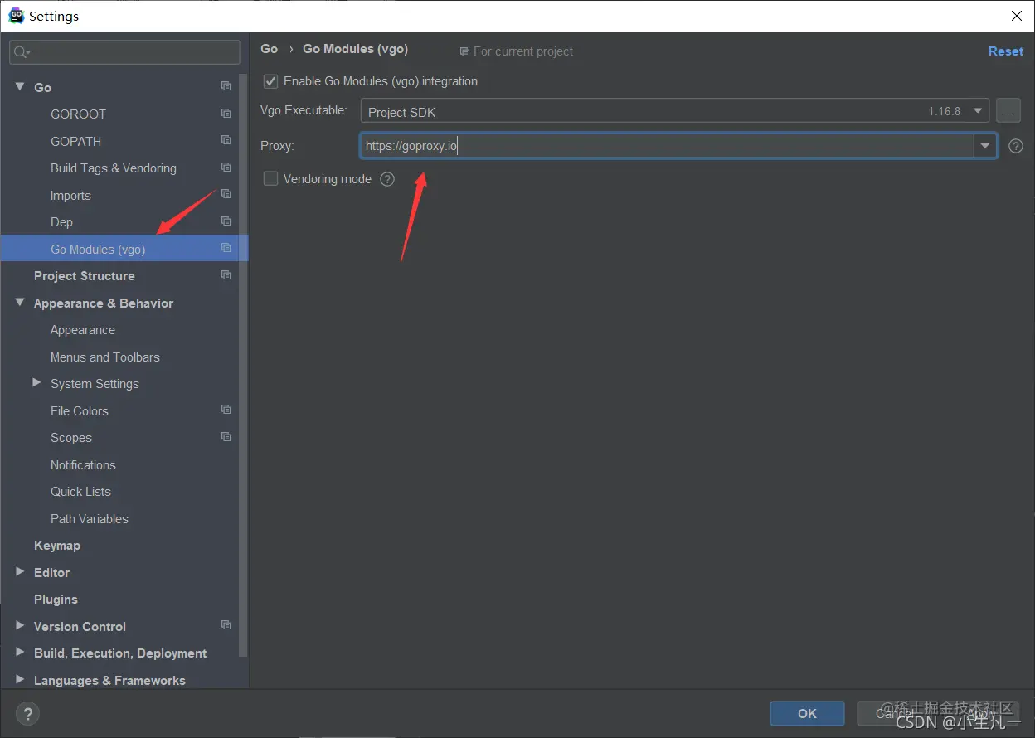1035x738 pixels.
Task: Open the Imports settings page
Action: pos(70,196)
